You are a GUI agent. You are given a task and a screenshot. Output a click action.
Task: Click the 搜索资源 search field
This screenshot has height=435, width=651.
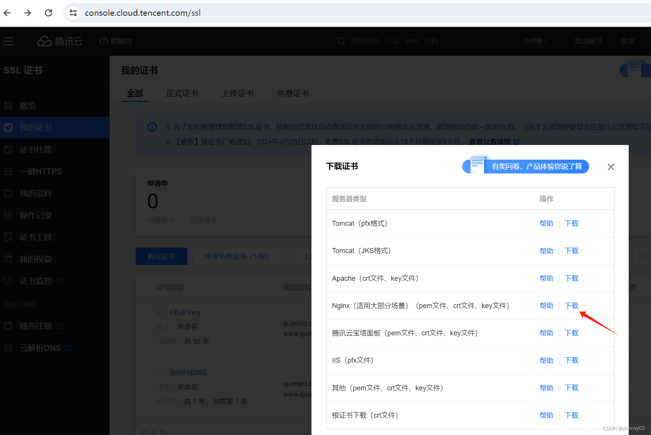398,41
